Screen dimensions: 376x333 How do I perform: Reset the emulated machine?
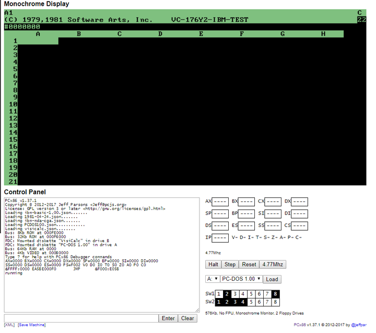pyautogui.click(x=249, y=265)
